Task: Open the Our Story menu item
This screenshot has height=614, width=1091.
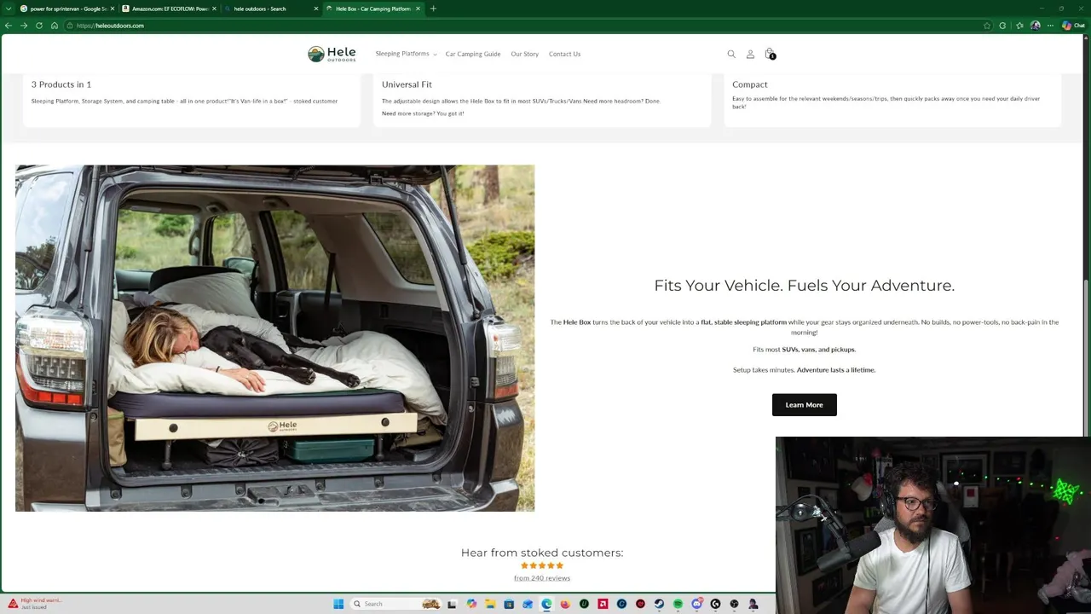Action: coord(525,54)
